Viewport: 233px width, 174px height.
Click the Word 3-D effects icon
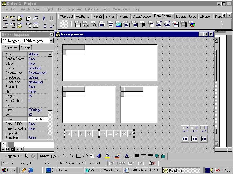tap(163, 156)
